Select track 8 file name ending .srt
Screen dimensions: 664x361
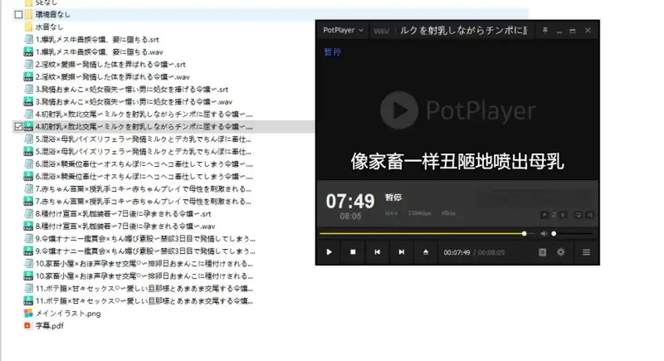[x=123, y=214]
